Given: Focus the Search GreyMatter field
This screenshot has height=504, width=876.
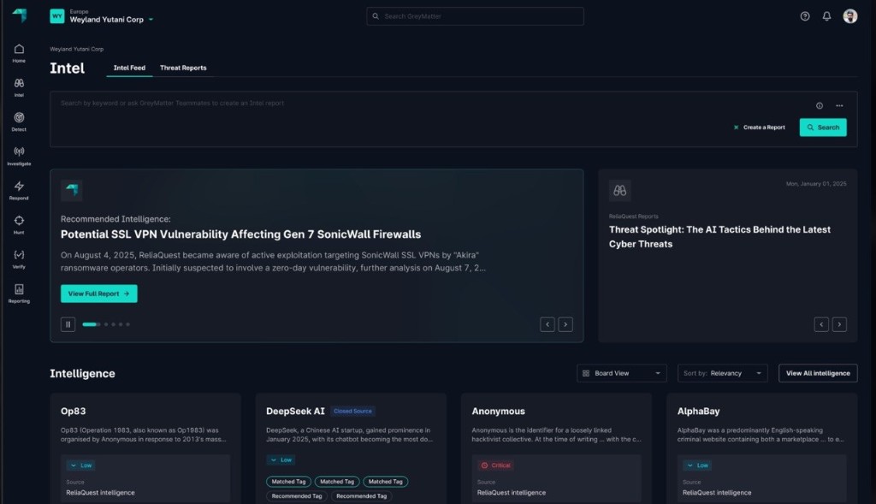Looking at the screenshot, I should click(x=475, y=16).
